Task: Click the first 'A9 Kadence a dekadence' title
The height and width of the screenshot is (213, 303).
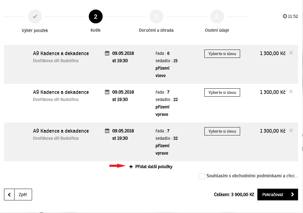Action: [61, 53]
